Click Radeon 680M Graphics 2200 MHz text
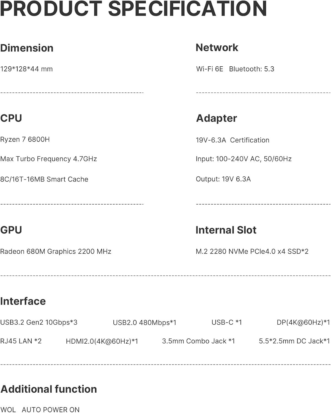Screen dimensions: 331x413 click(56, 251)
